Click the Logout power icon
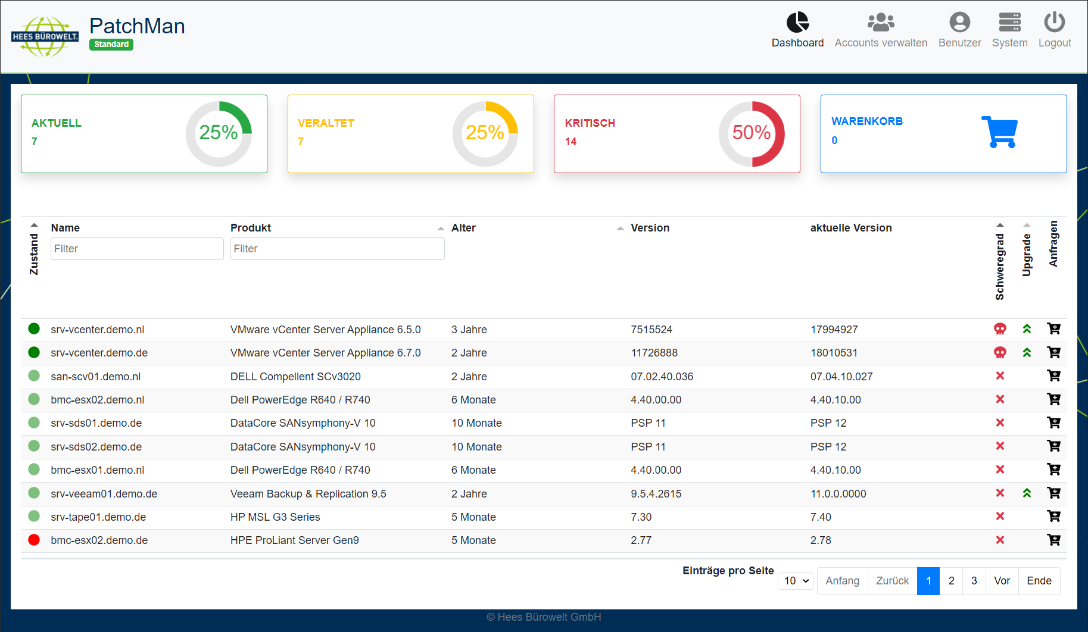 1054,23
